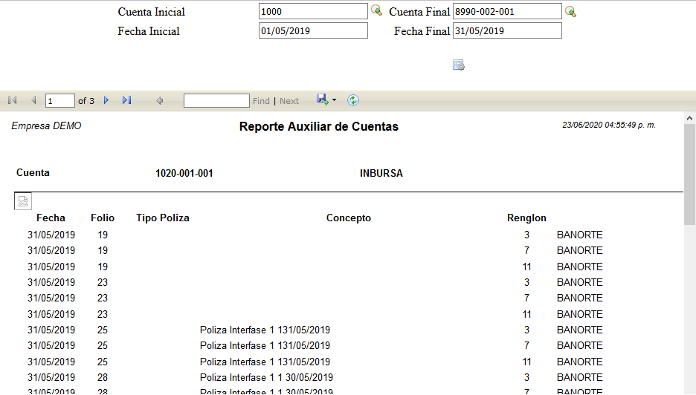The width and height of the screenshot is (696, 395).
Task: Click the Renglon column header
Action: 526,218
